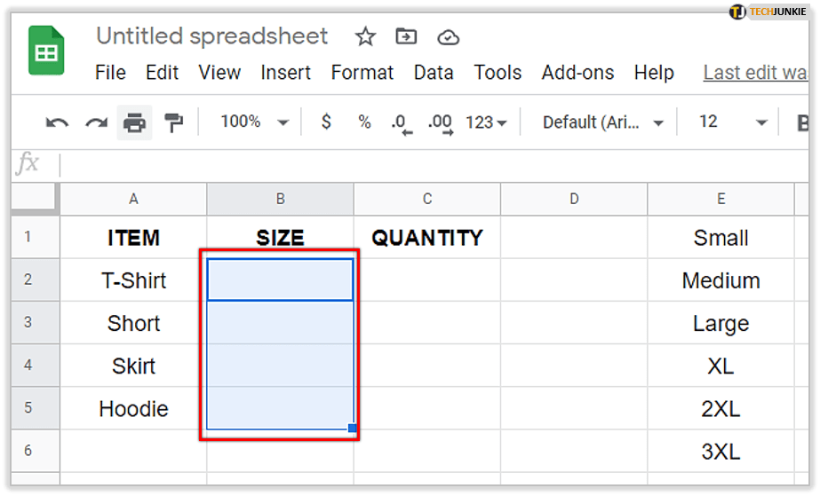Open the Format menu
This screenshot has height=496, width=820.
(362, 73)
